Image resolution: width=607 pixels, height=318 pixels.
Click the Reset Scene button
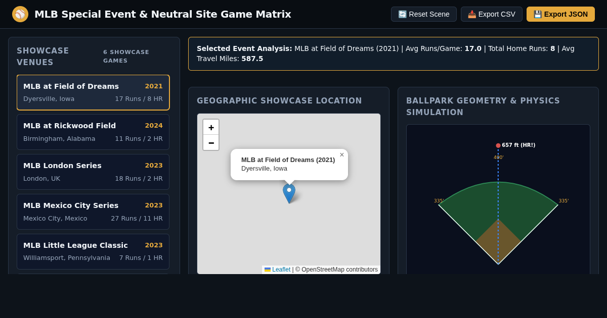[x=424, y=14]
